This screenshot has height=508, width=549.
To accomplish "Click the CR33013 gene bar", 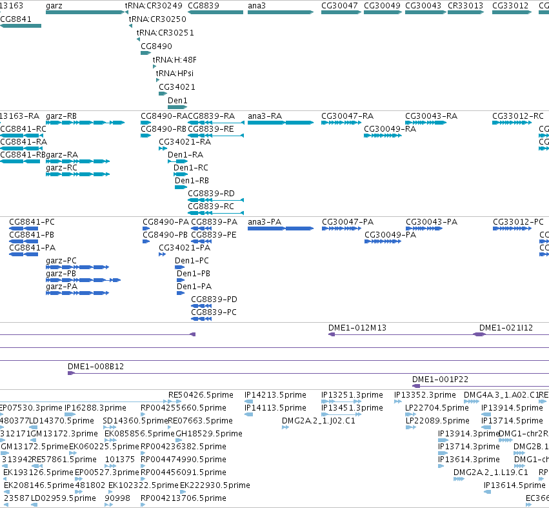I will [x=466, y=12].
